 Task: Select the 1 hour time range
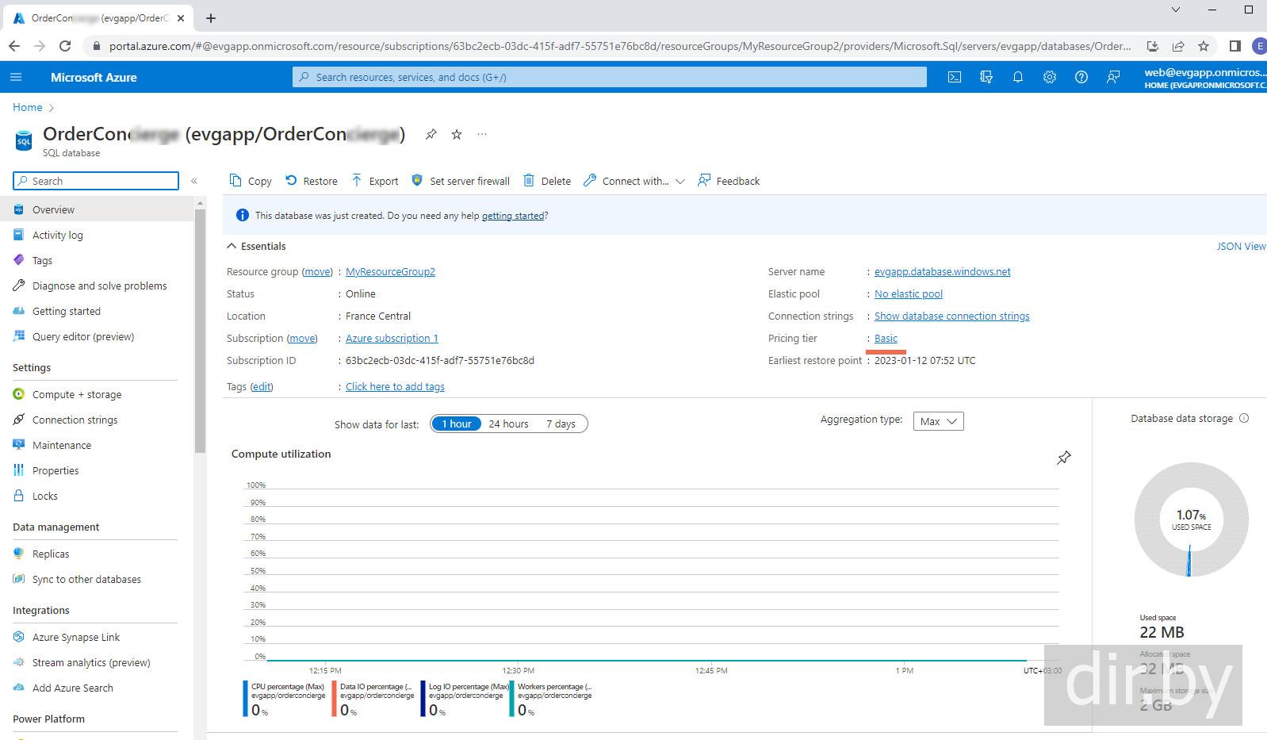[x=457, y=424]
